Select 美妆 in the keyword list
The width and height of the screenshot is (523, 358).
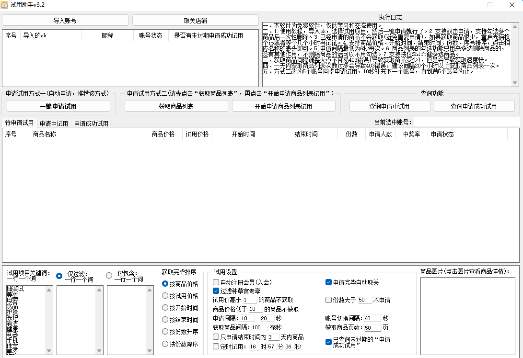point(12,294)
